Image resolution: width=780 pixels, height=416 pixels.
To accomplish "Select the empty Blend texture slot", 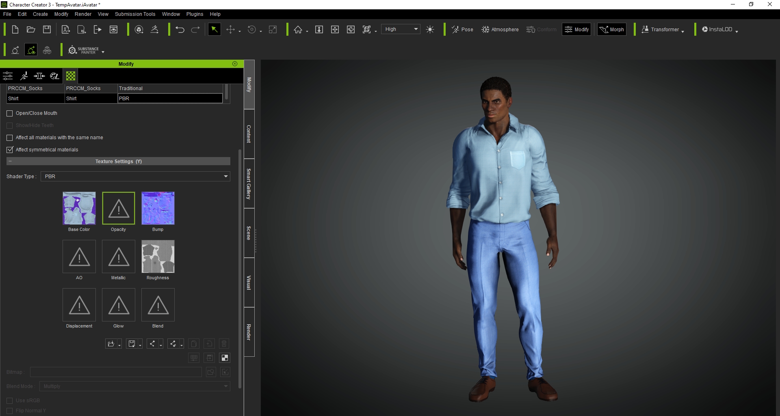I will tap(158, 305).
